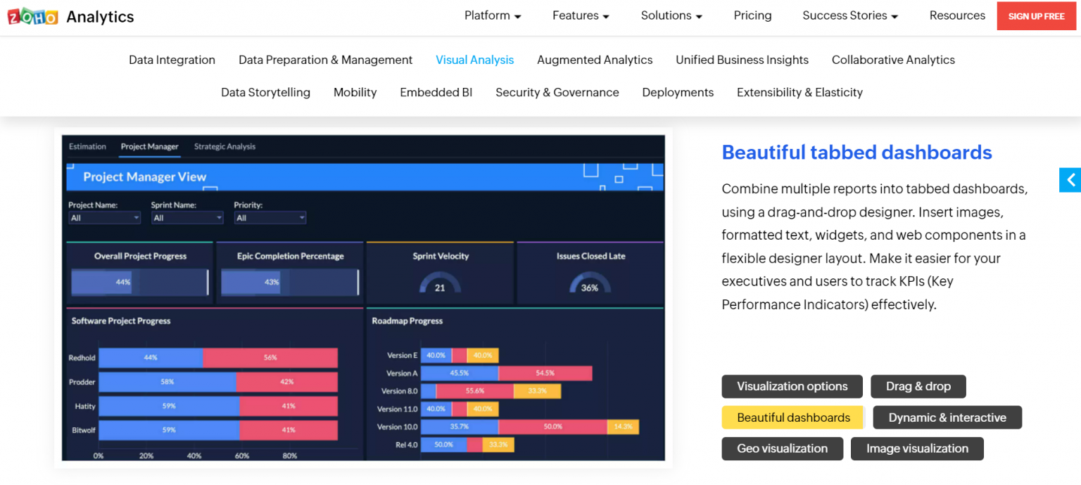Switch to the Estimation dashboard tab
This screenshot has width=1081, height=485.
87,146
